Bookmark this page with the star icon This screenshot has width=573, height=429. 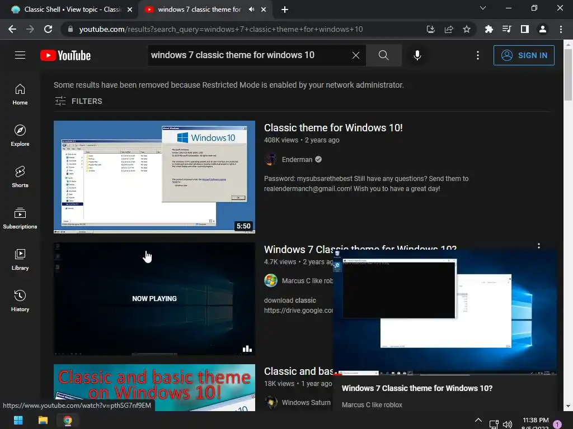pos(467,29)
